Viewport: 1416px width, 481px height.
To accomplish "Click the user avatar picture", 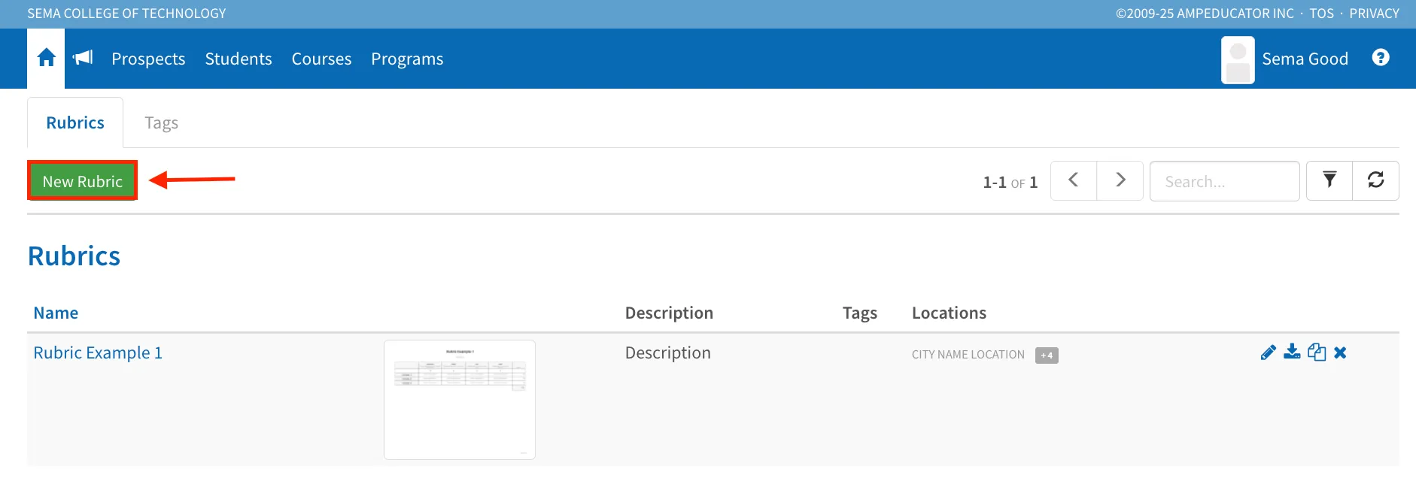I will tap(1238, 60).
